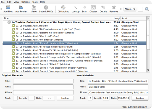Screen dimensions: 152x109
Task: Click the New Metadata Date field
Action: (x=124, y=98)
